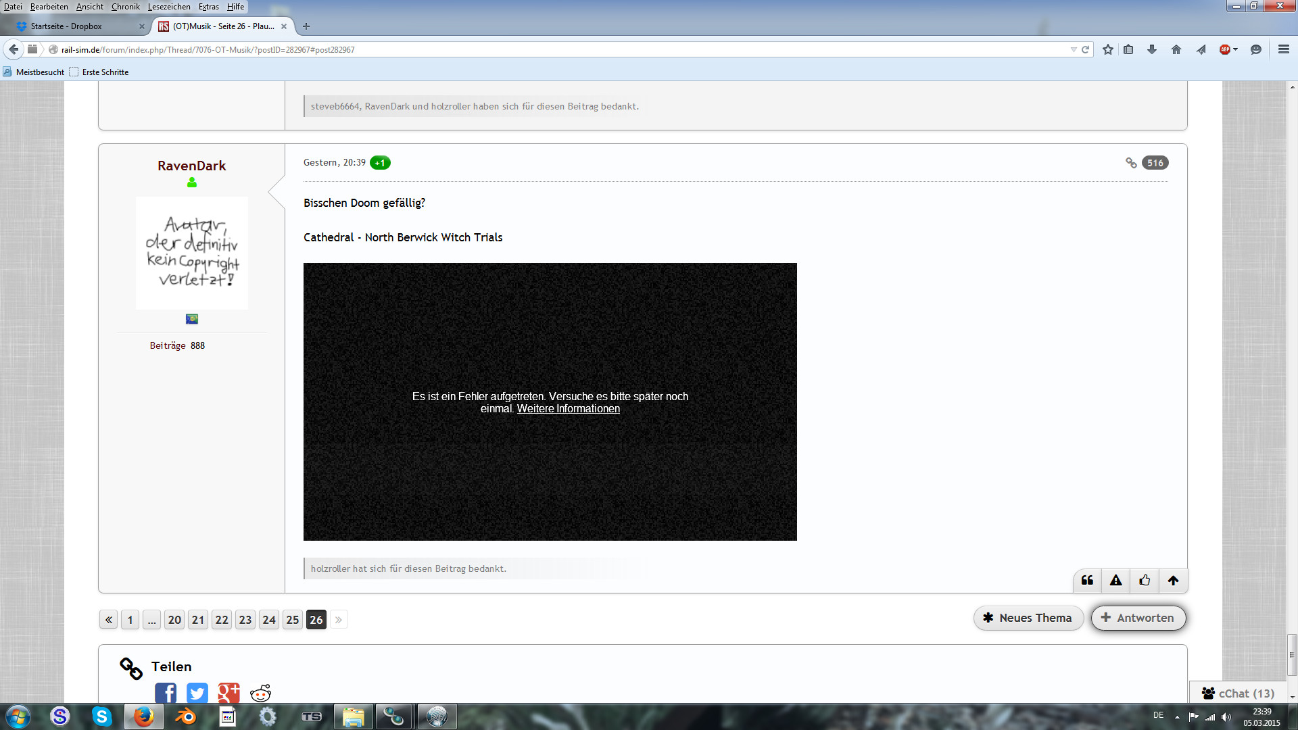
Task: Click the page vertical scrollbar thumb
Action: point(1292,654)
